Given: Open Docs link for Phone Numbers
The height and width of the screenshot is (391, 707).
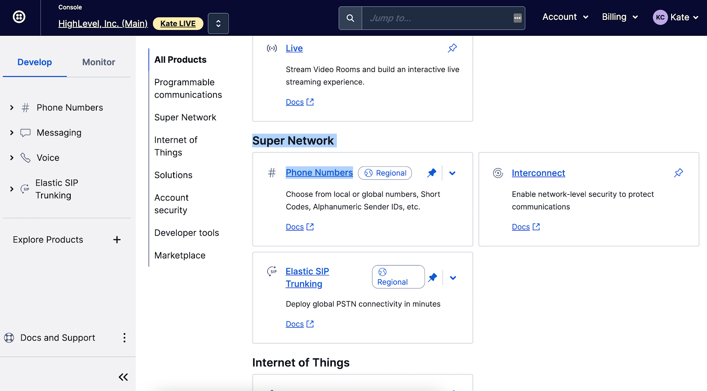Looking at the screenshot, I should [300, 227].
